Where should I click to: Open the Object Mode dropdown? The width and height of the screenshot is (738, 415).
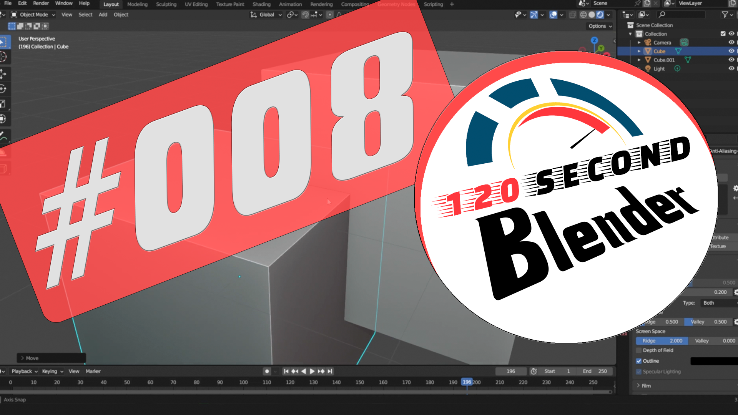tap(33, 15)
